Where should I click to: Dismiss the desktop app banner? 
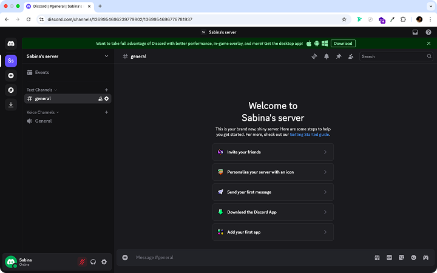[429, 44]
